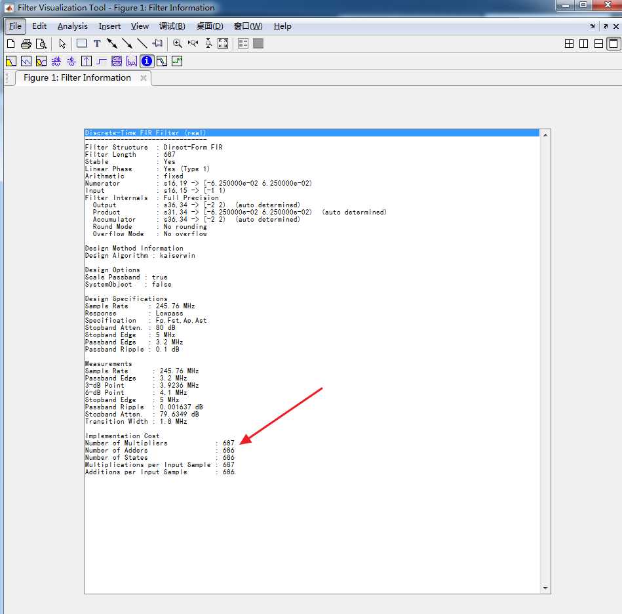Open the 调试(B) debug menu
The image size is (622, 614).
[172, 26]
